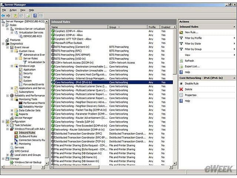Click the Export List toolbar icon
The height and width of the screenshot is (178, 237).
coord(28,16)
